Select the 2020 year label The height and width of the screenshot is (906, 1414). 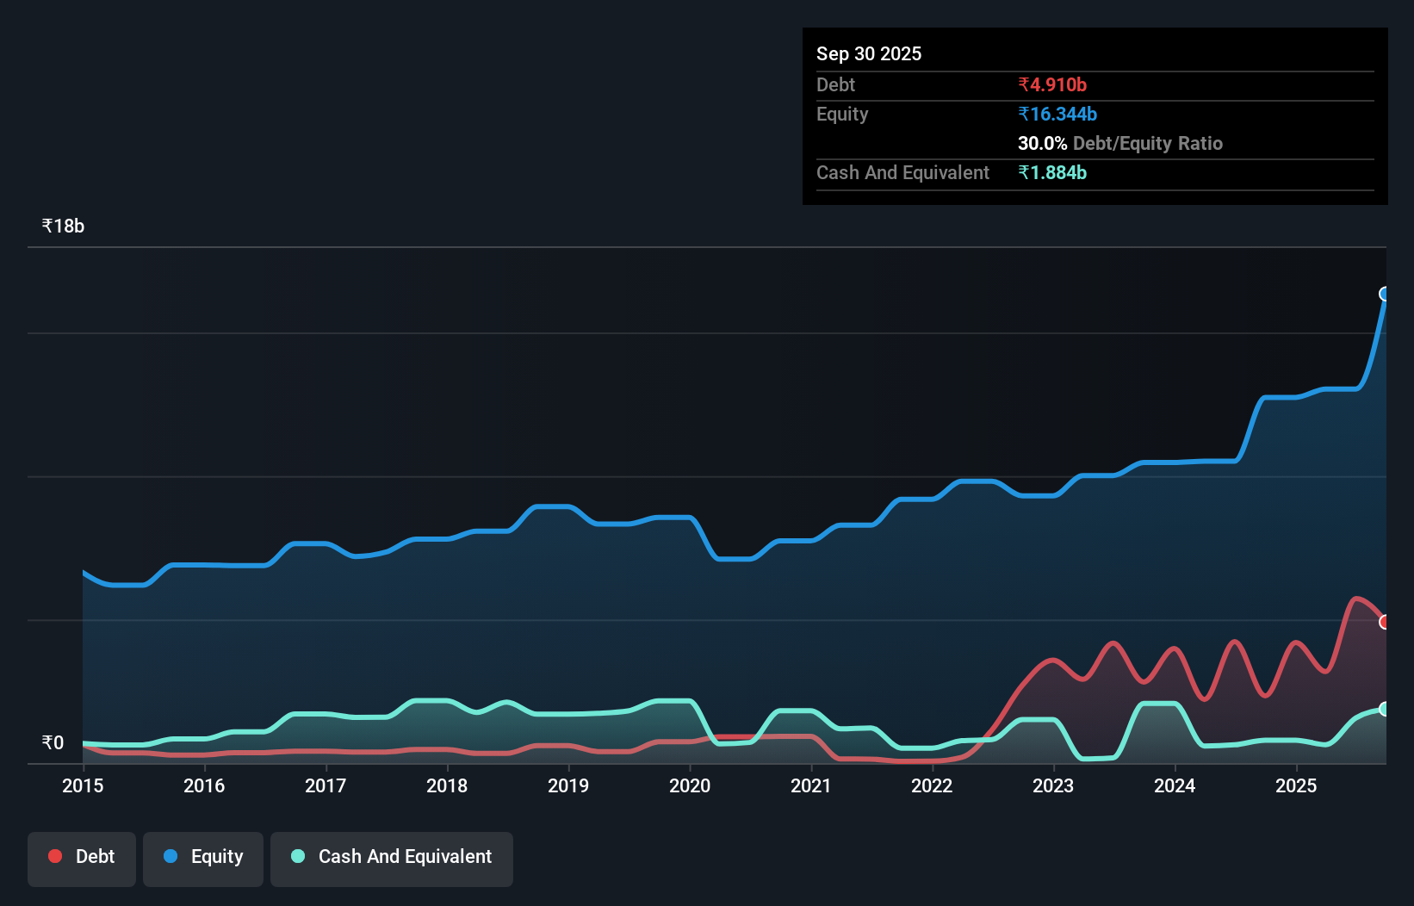click(x=690, y=786)
